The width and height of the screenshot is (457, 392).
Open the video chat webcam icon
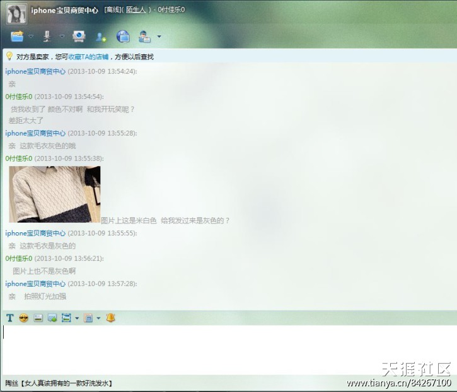[x=78, y=36]
